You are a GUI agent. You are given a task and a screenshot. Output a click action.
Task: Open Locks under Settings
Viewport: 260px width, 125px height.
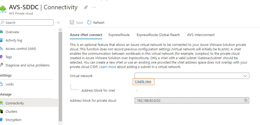[x=10, y=84]
